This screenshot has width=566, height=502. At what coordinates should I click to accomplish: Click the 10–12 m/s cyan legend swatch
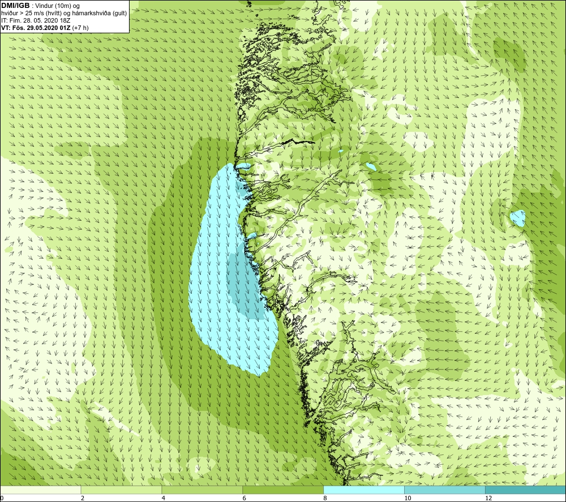coord(445,490)
